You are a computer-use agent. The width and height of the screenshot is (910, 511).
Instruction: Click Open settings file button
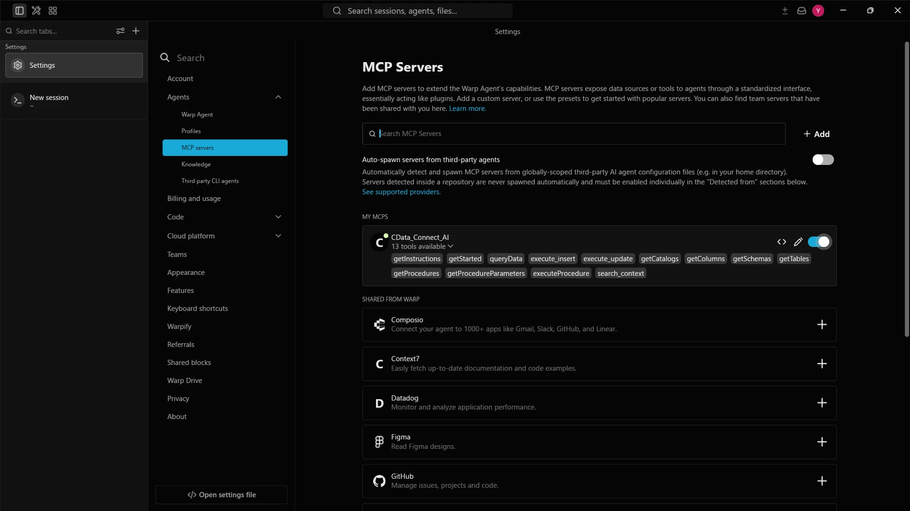coord(222,495)
